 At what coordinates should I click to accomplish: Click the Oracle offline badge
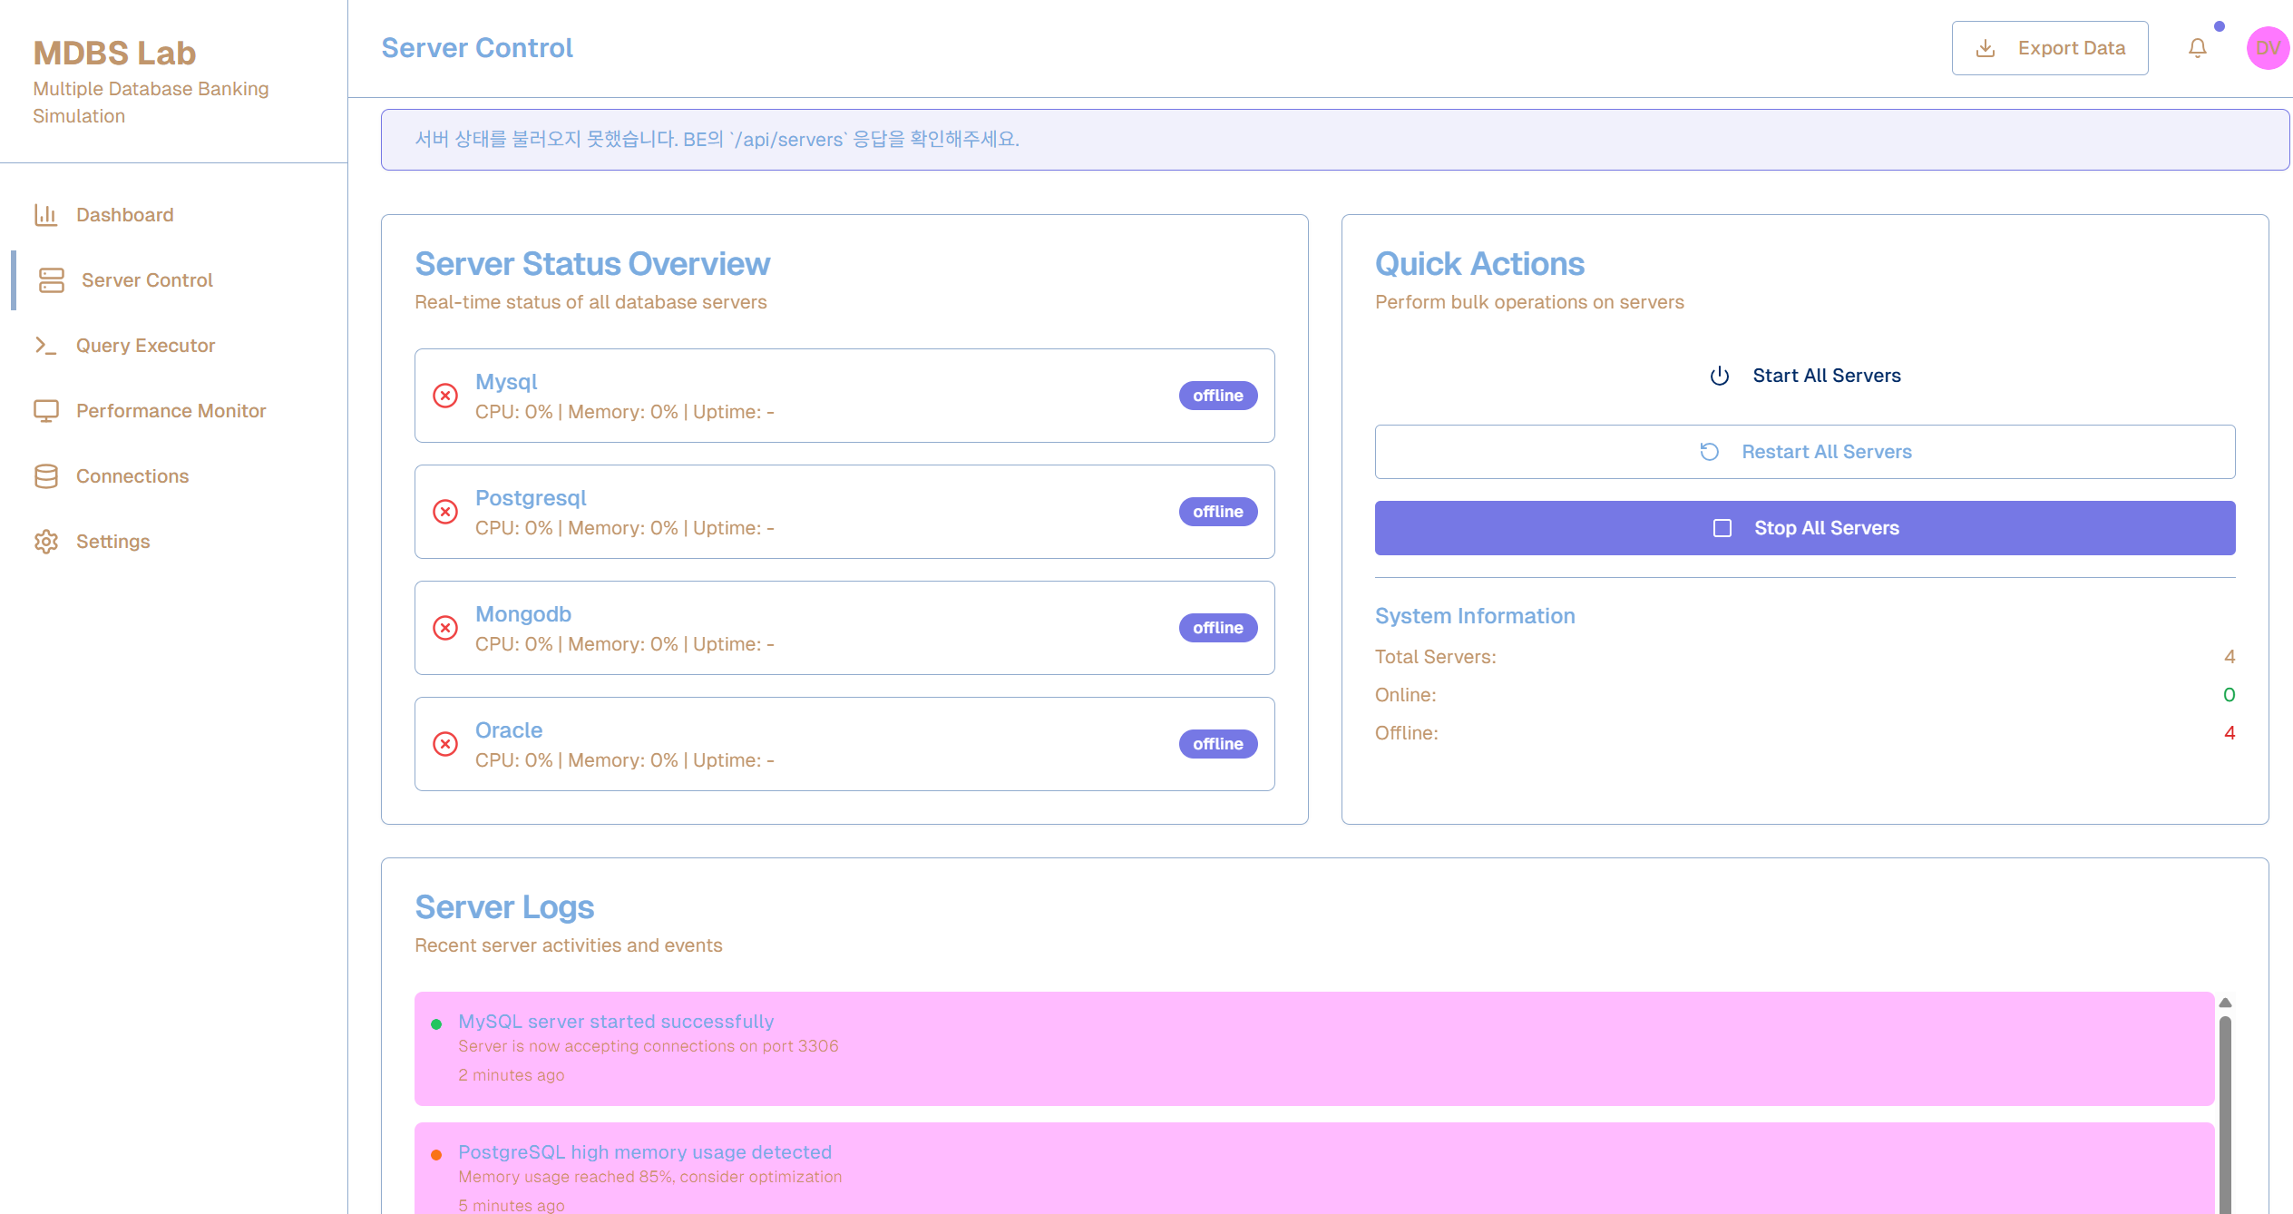pos(1218,744)
